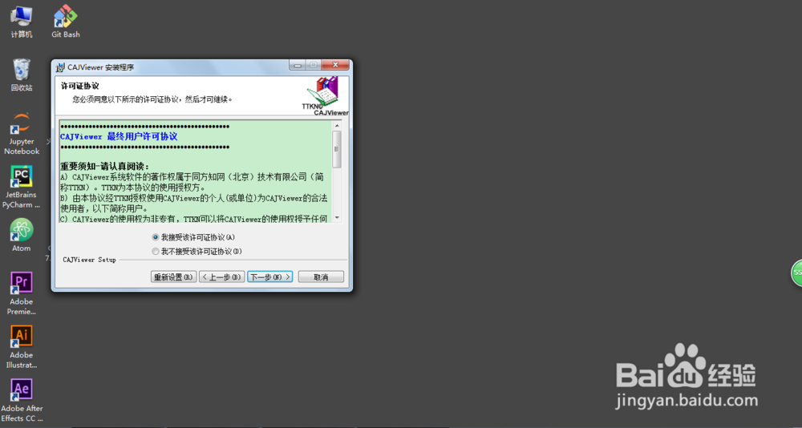Select 我不接受该许可证协议 radio option
The height and width of the screenshot is (428, 802).
point(197,252)
